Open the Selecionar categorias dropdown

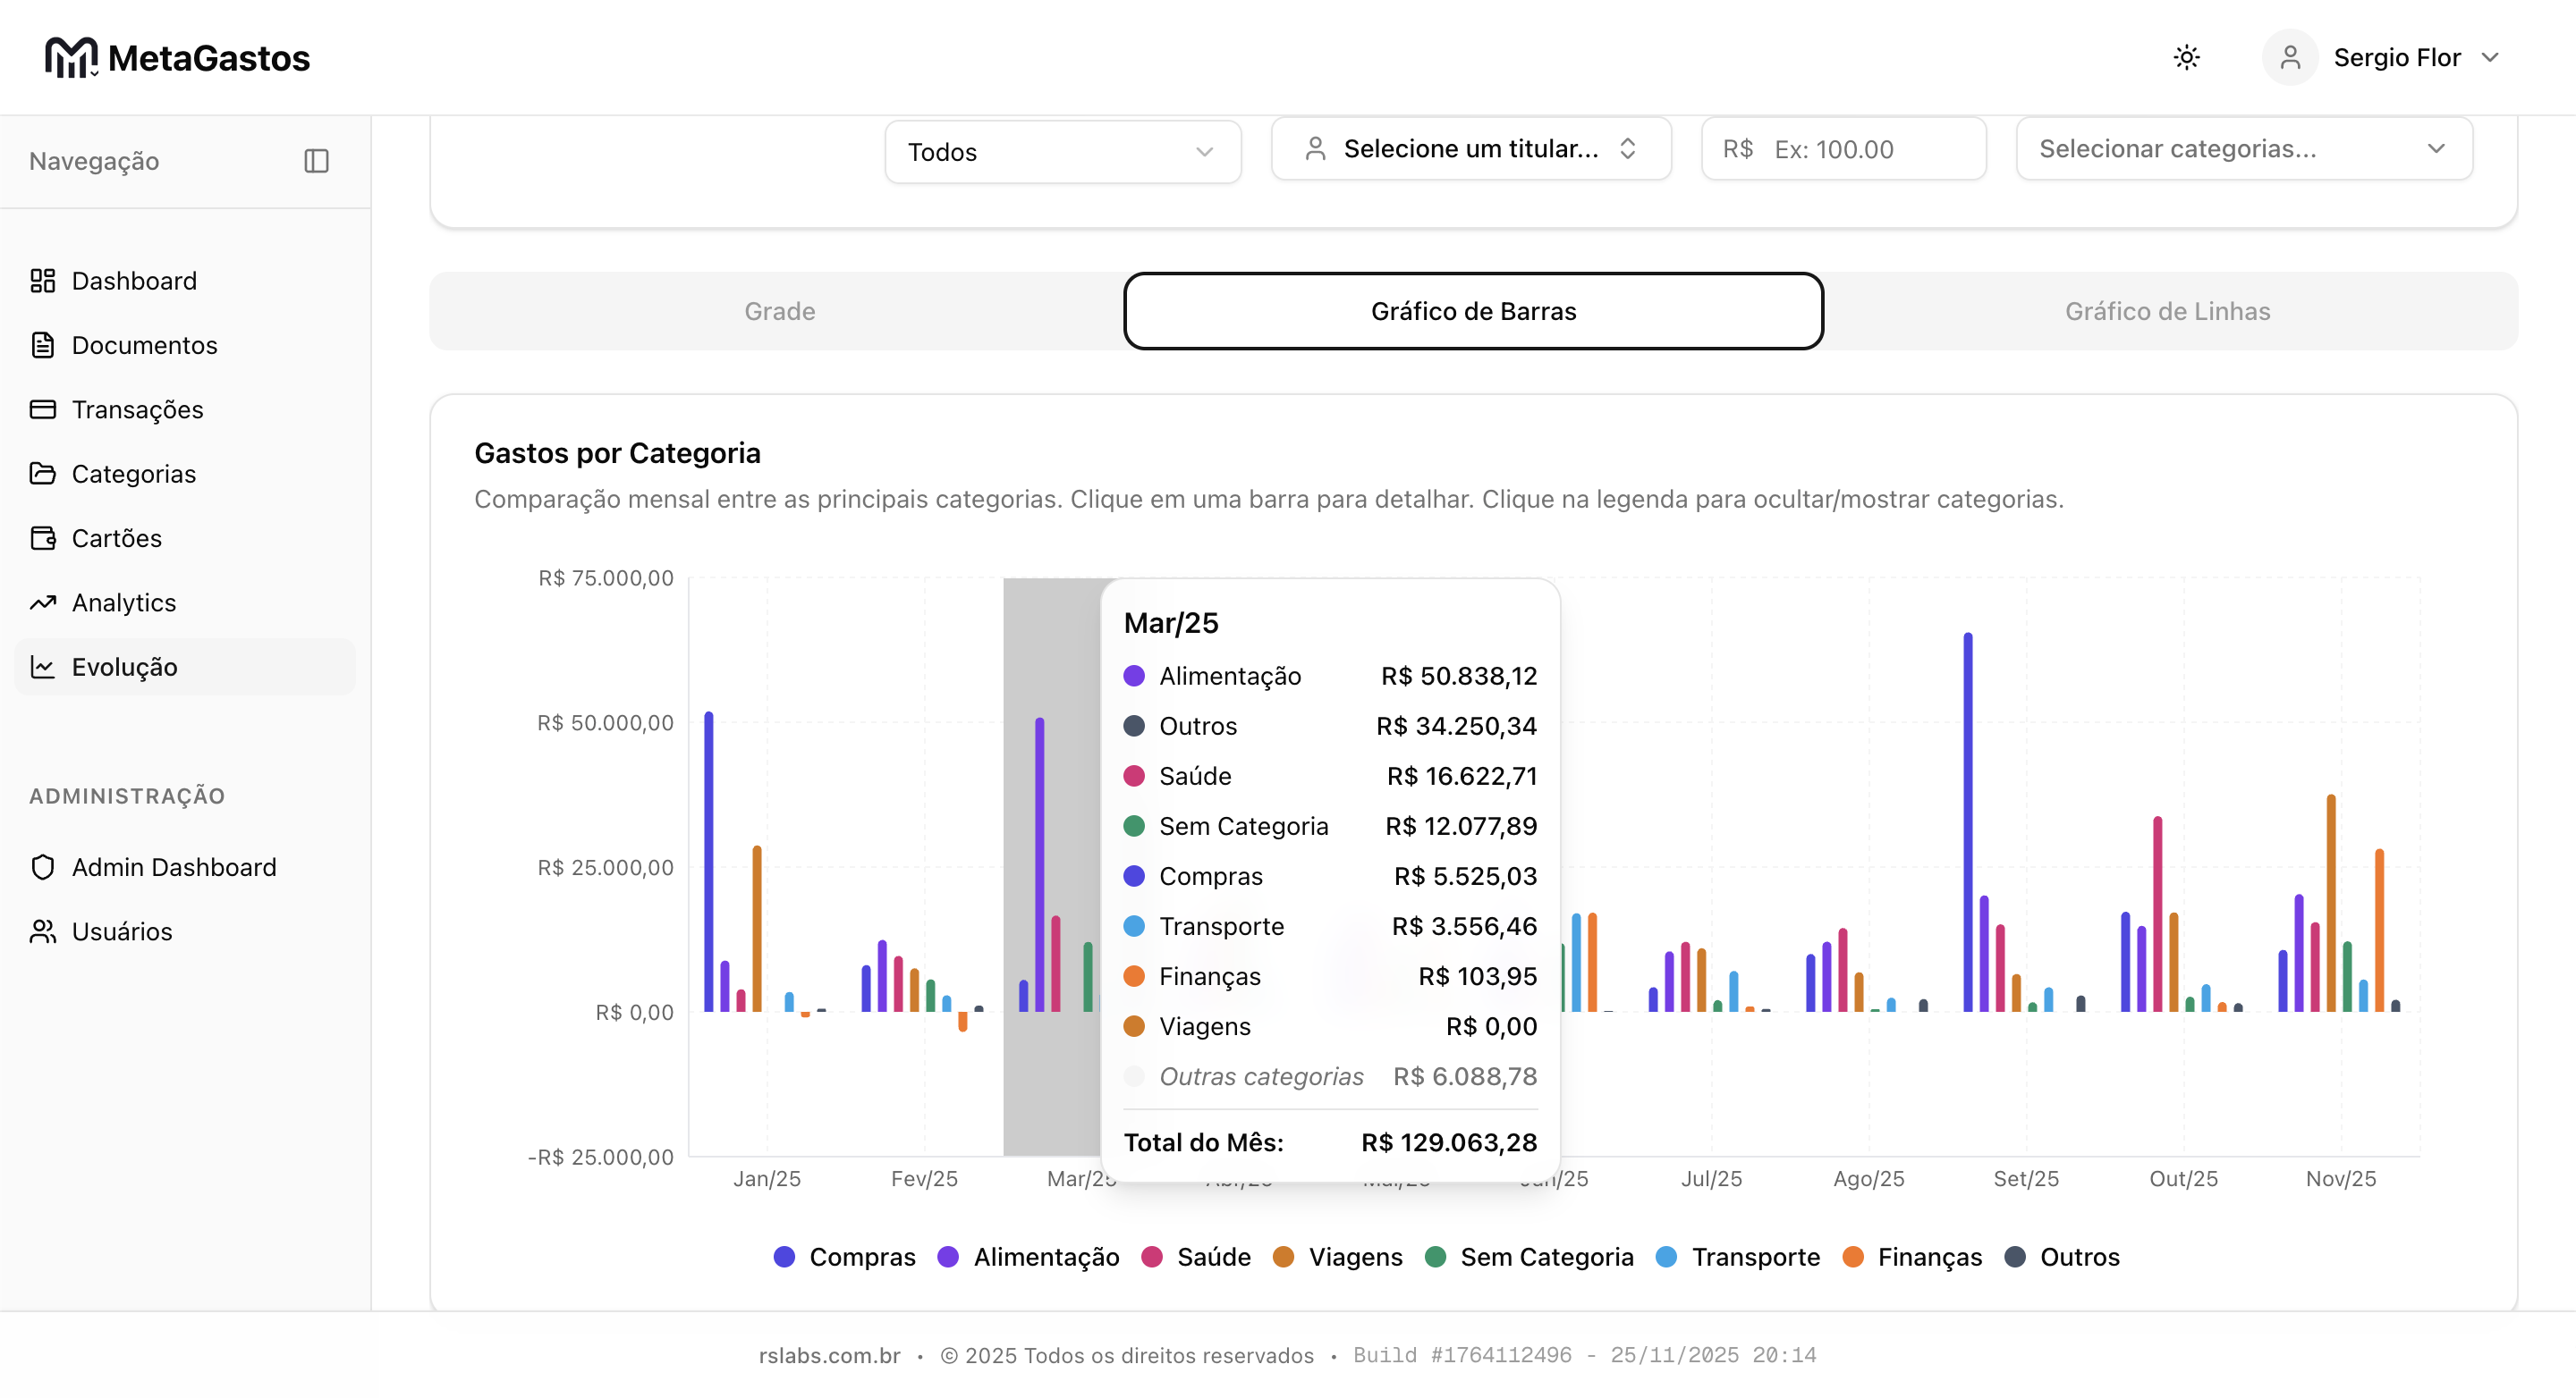click(x=2243, y=149)
